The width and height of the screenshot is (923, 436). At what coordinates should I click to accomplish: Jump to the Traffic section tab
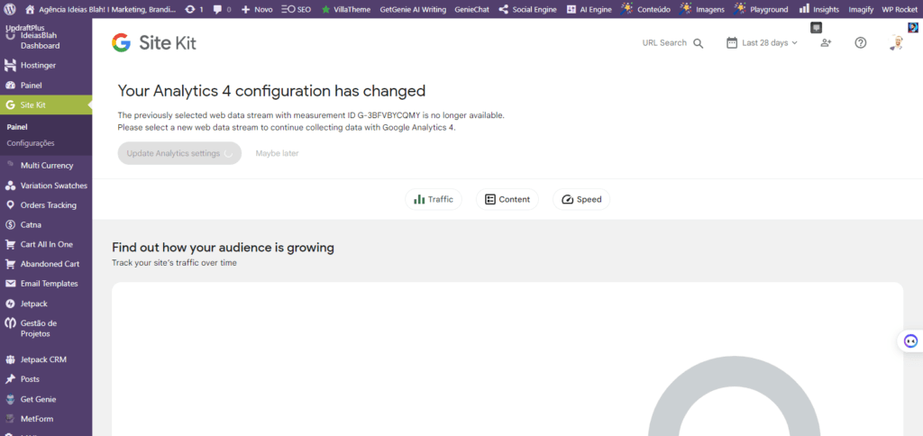click(x=434, y=199)
